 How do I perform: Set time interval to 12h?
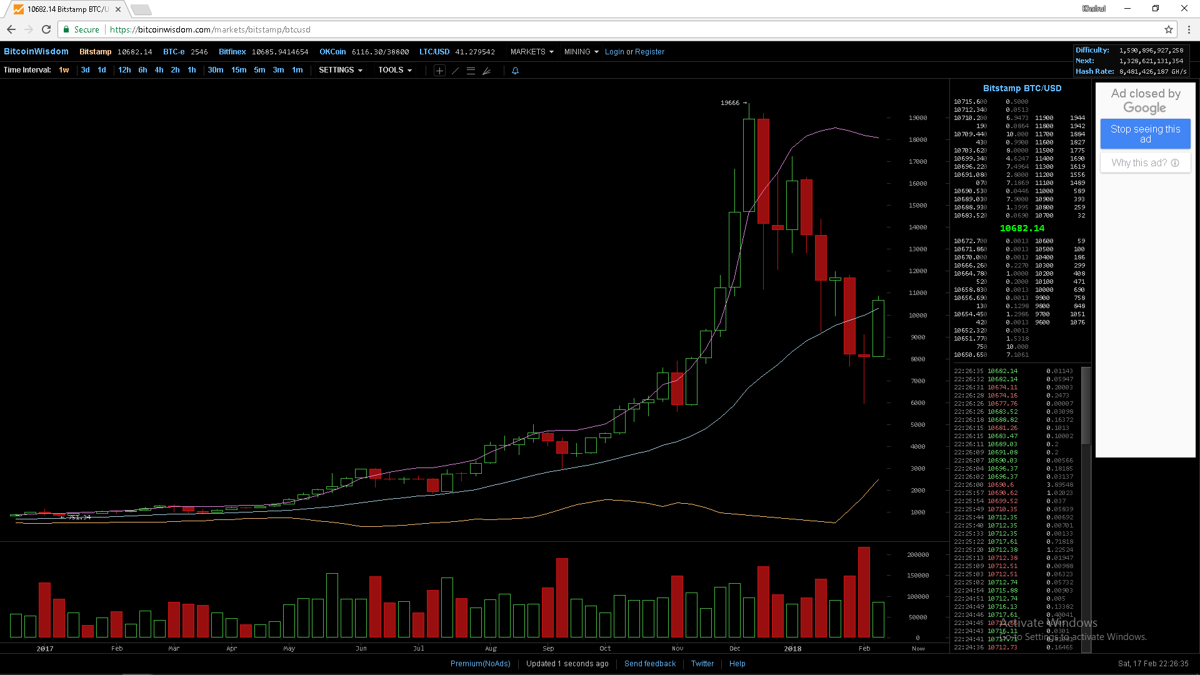pos(124,70)
